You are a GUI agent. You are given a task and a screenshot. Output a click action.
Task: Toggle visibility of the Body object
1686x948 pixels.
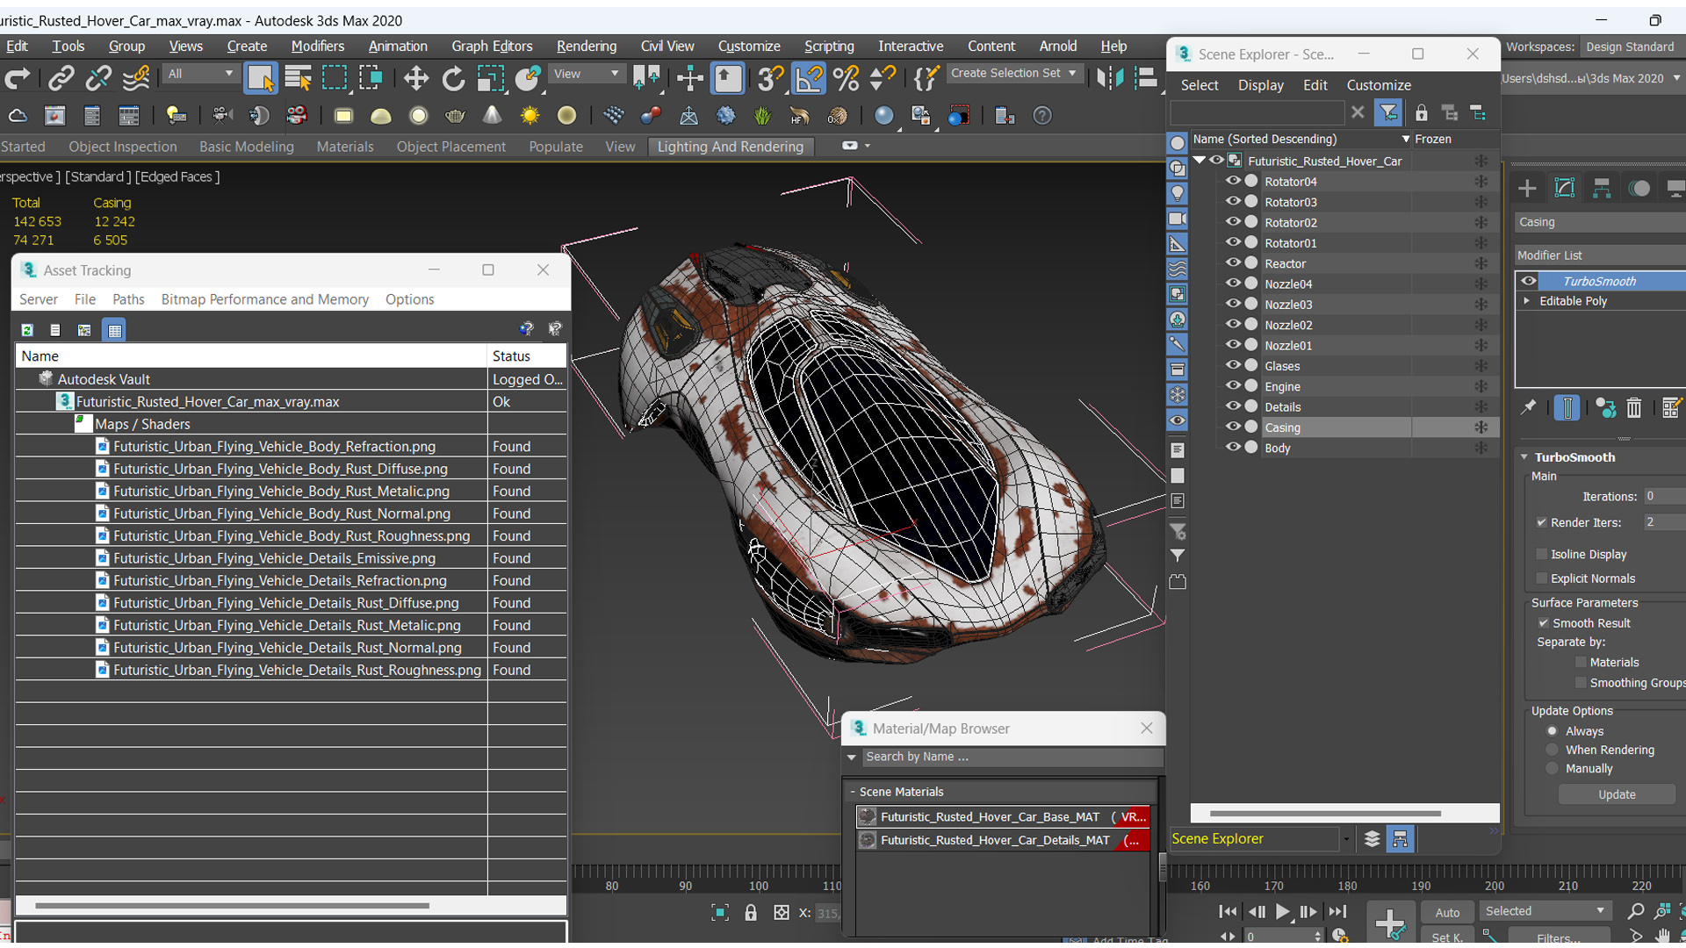click(1233, 448)
